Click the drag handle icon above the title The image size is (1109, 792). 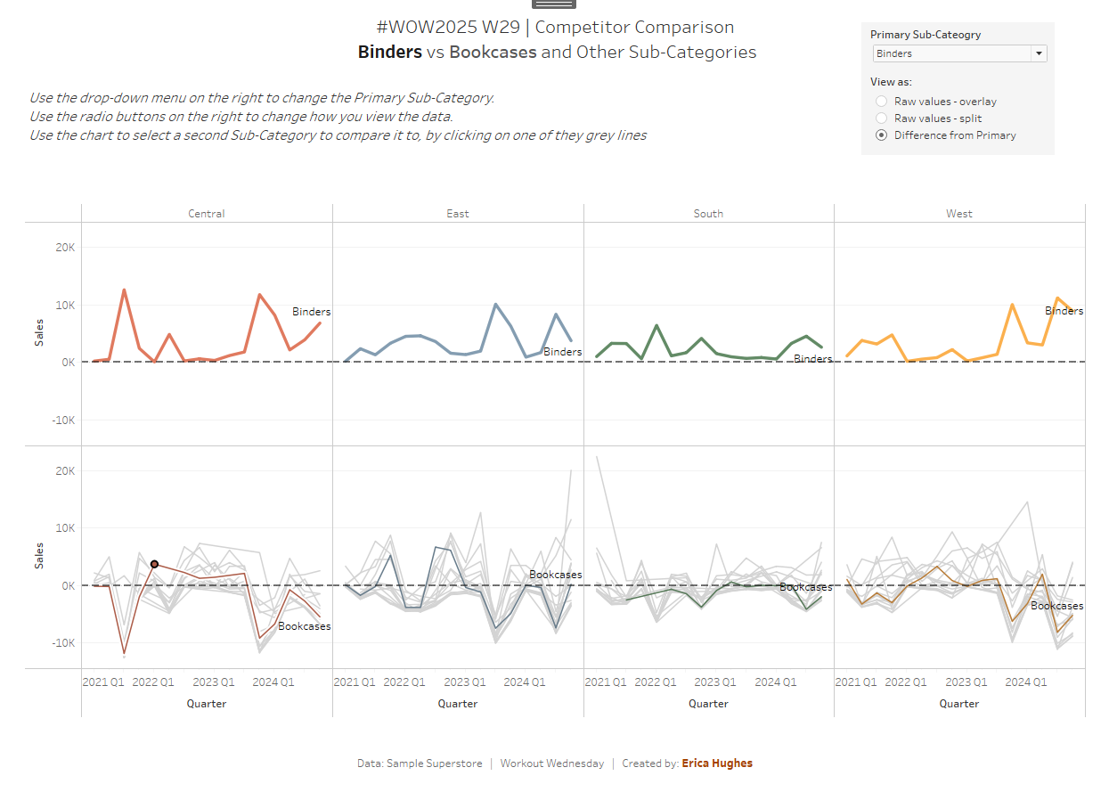(553, 4)
